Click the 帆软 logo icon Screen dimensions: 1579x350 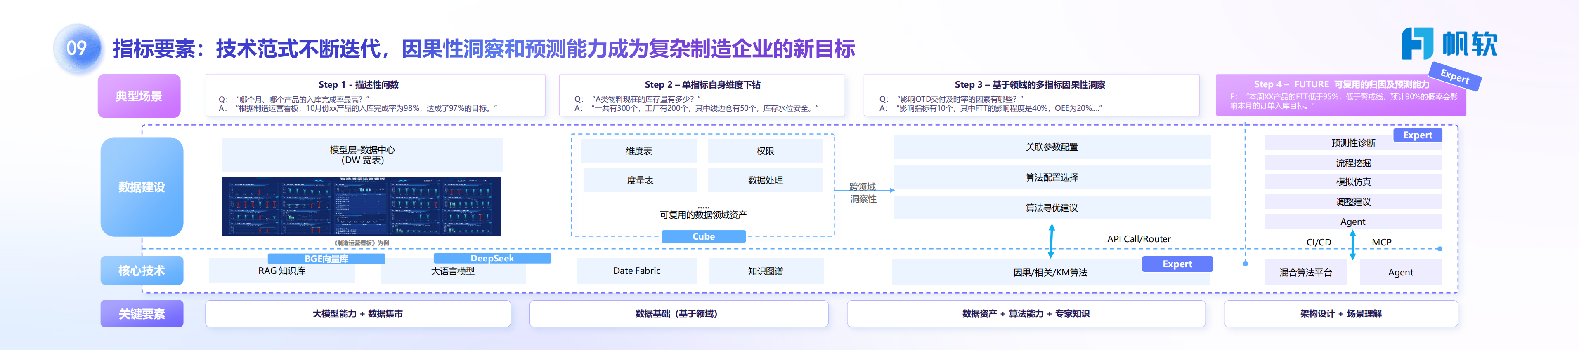tap(1416, 44)
